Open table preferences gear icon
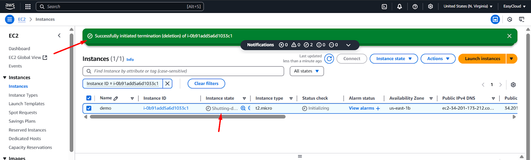531x160 pixels. tap(513, 85)
